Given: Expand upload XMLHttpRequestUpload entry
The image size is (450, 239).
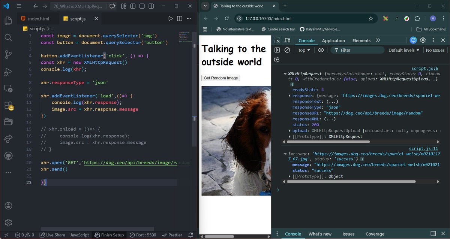Looking at the screenshot, I should pyautogui.click(x=290, y=131).
